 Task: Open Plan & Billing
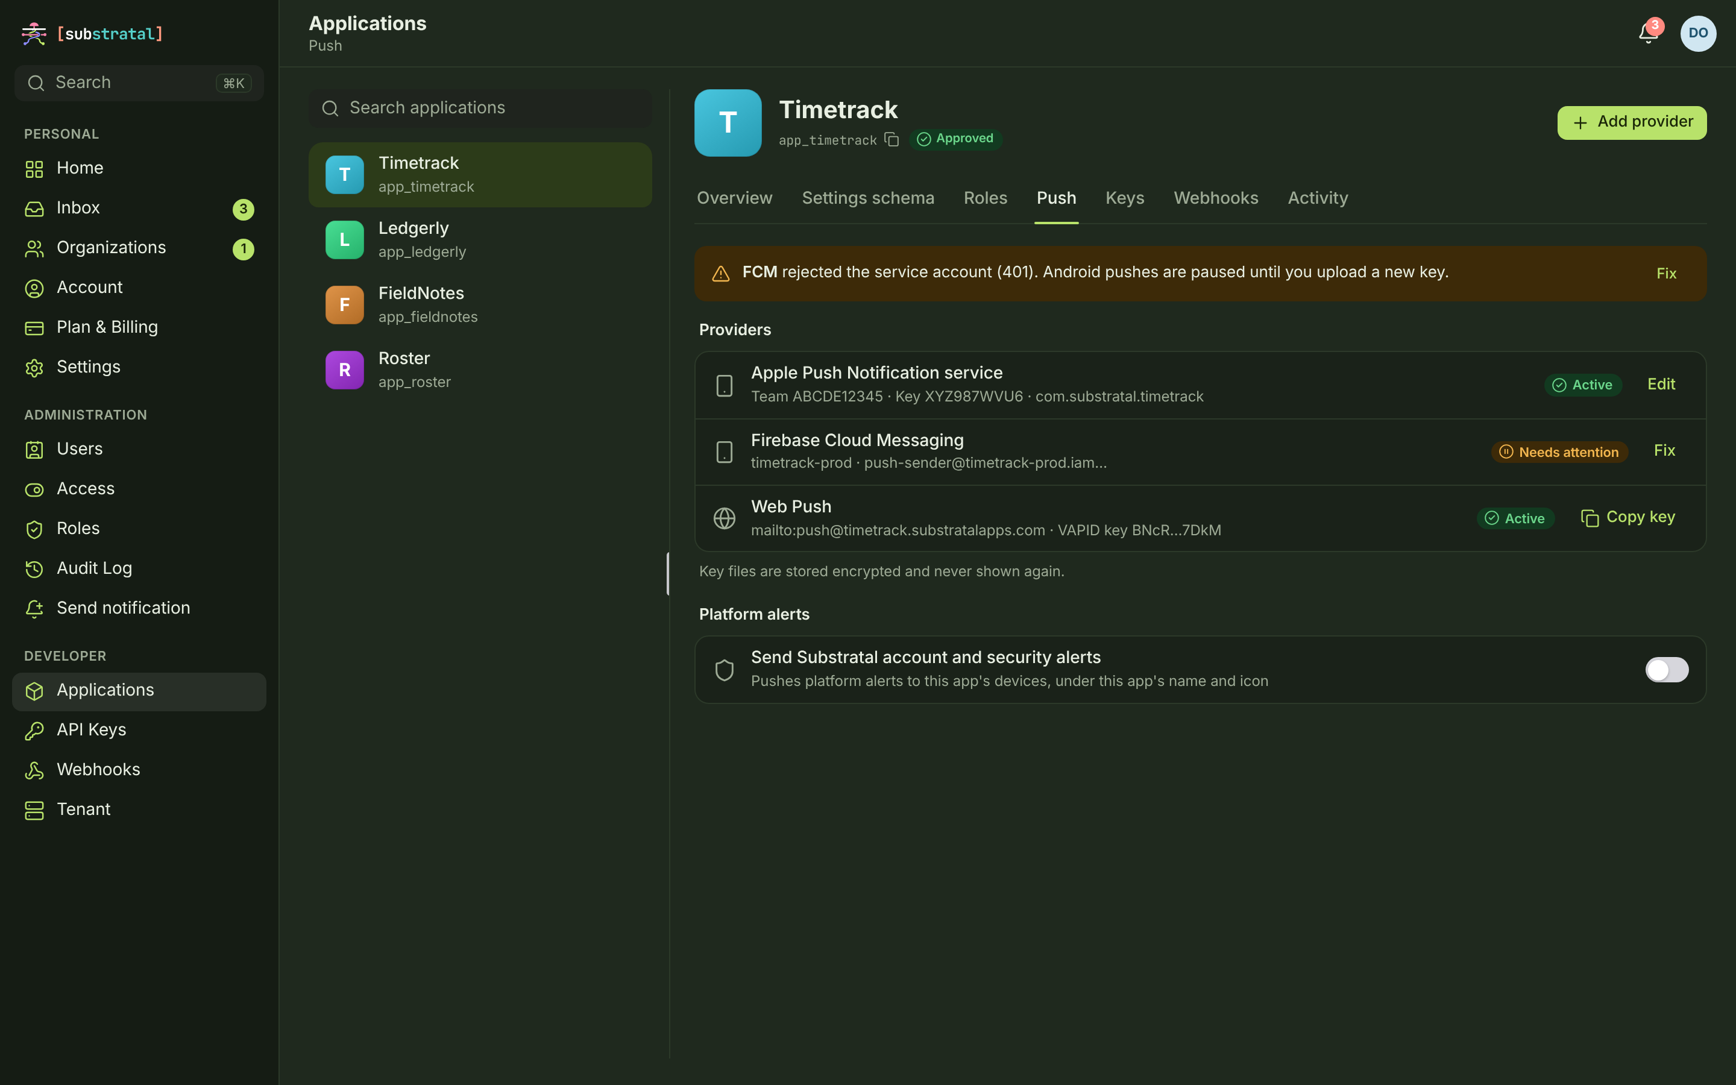139,327
